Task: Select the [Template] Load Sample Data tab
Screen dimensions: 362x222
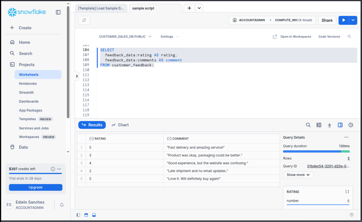Action: [x=101, y=8]
